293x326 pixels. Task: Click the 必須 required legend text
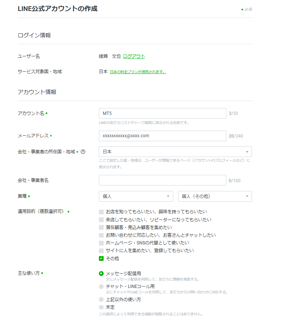pyautogui.click(x=248, y=10)
